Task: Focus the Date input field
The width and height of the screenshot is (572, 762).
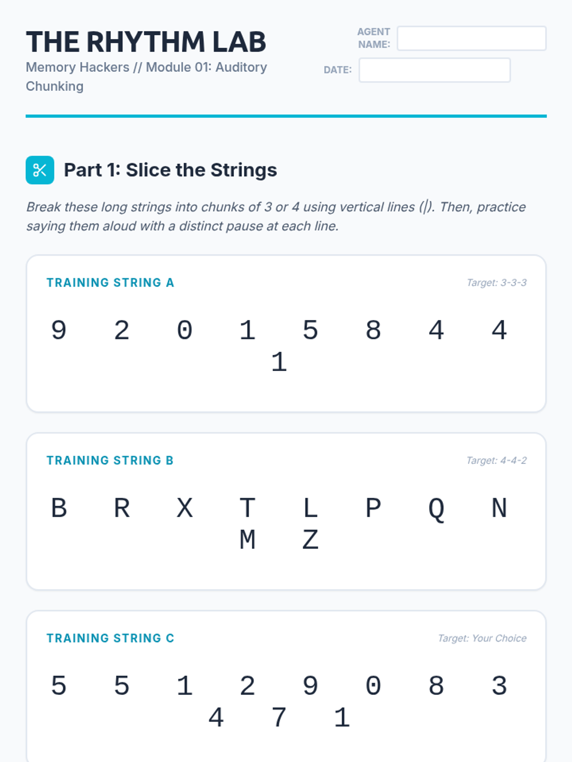Action: (434, 70)
